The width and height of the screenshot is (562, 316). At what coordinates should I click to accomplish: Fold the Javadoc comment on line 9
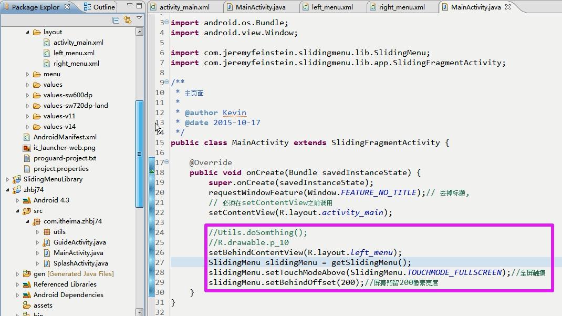(166, 83)
